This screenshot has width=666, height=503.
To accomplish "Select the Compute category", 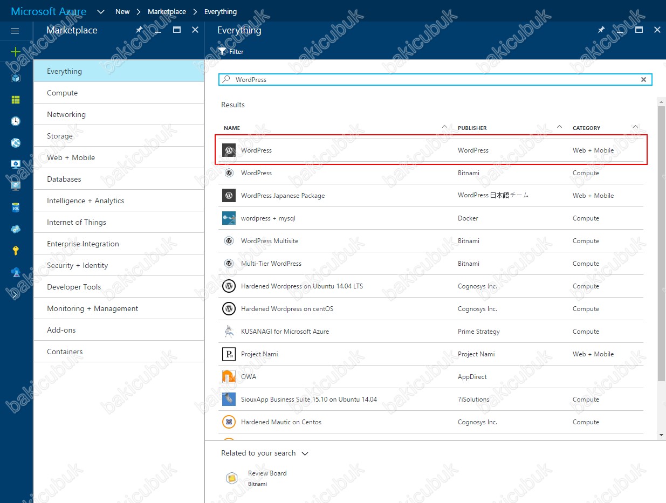I will tap(119, 93).
